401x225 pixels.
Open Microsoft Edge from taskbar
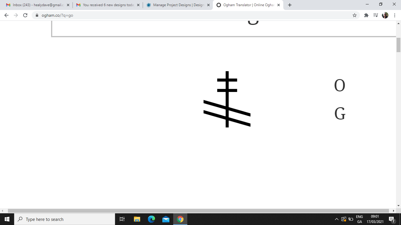151,219
